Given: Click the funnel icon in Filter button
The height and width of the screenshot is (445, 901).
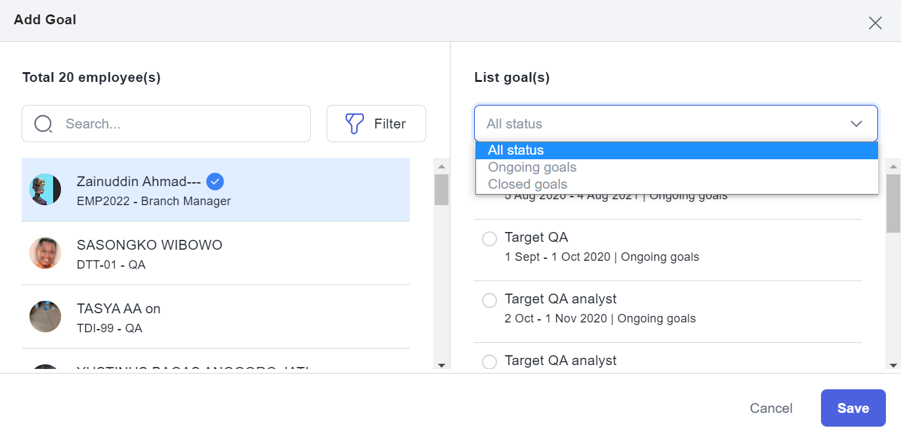Looking at the screenshot, I should point(354,124).
